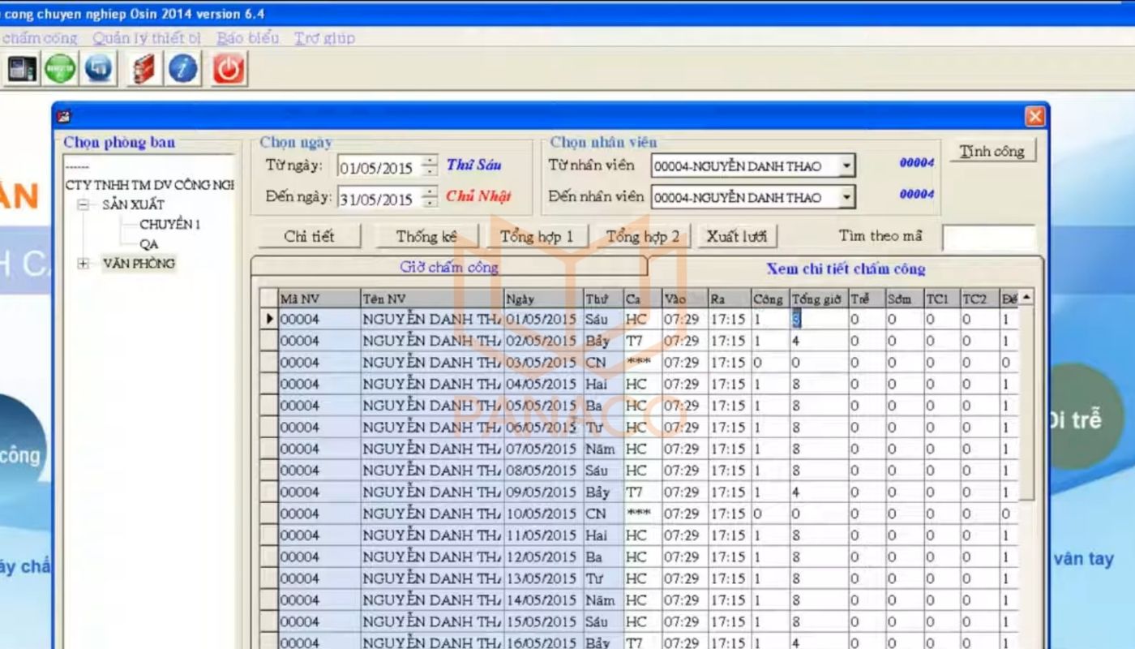Open the Từ nhân viên dropdown
The height and width of the screenshot is (649, 1135).
[846, 166]
